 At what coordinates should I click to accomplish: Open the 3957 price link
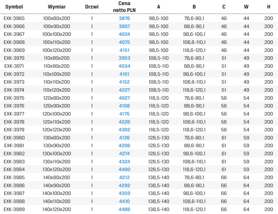click(124, 27)
